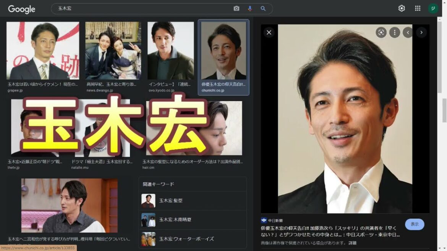Select related keyword 玉木宏 ウォーターボーイズ
The height and width of the screenshot is (251, 447).
[186, 239]
